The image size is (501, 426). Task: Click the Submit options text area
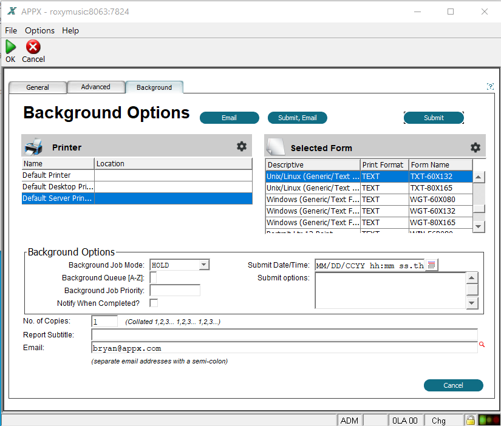[390, 290]
